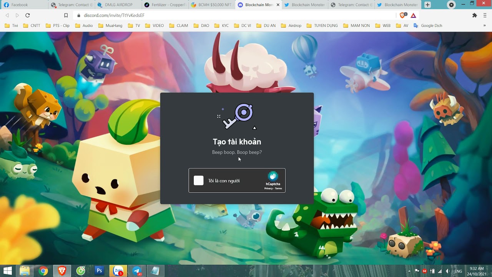492x277 pixels.
Task: Open the Brave Rewards triangle icon
Action: (x=413, y=15)
